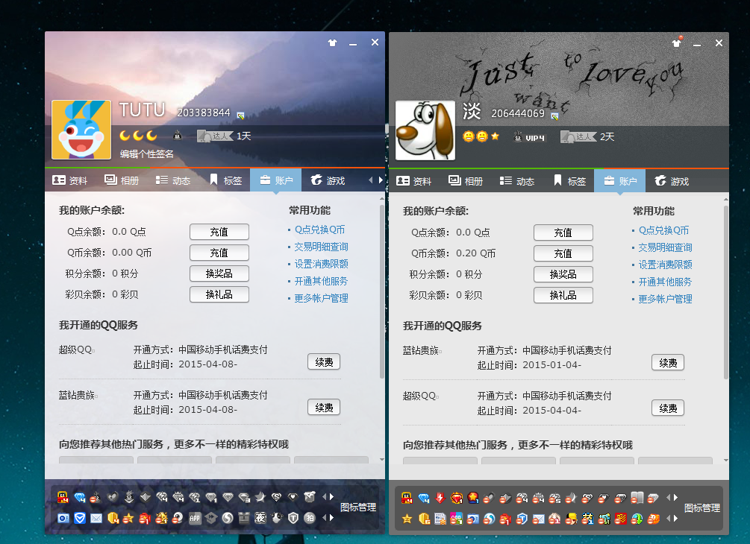
Task: Switch to 资料 tab in 淡 window
Action: [x=413, y=182]
